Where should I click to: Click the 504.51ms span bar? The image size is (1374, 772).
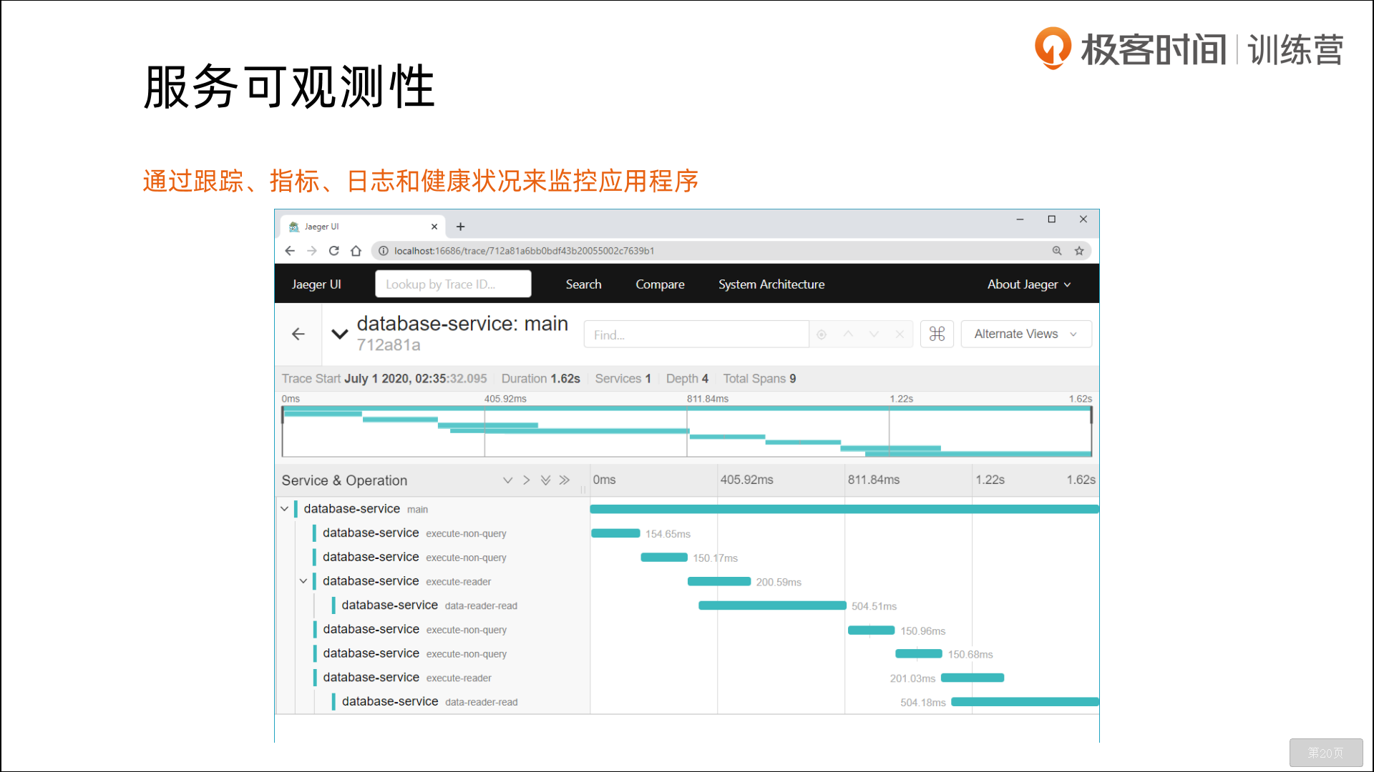point(772,605)
